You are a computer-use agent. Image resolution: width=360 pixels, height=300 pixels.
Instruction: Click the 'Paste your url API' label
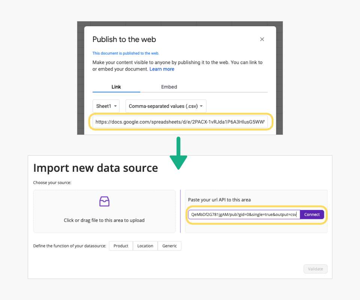[219, 200]
